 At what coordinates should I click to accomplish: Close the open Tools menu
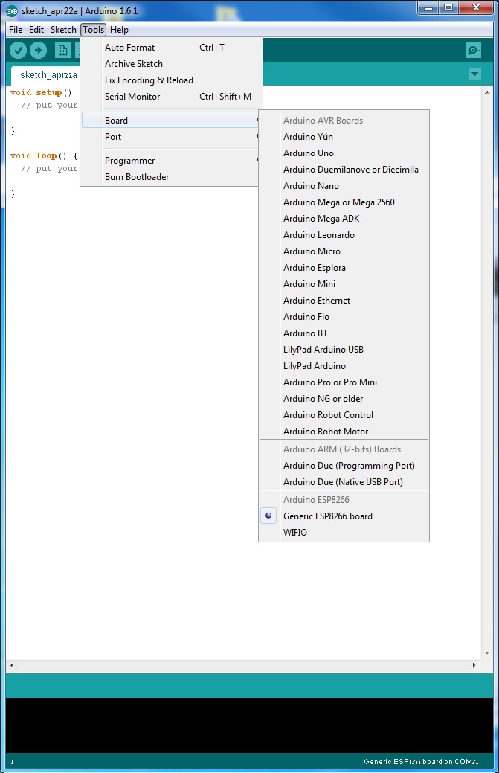94,30
